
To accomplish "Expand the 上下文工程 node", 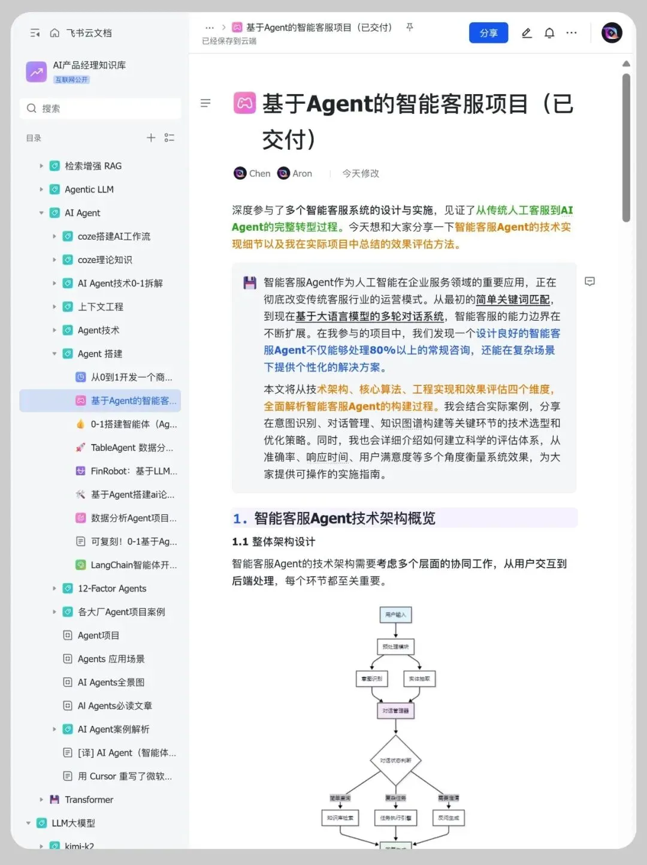I will [x=55, y=307].
